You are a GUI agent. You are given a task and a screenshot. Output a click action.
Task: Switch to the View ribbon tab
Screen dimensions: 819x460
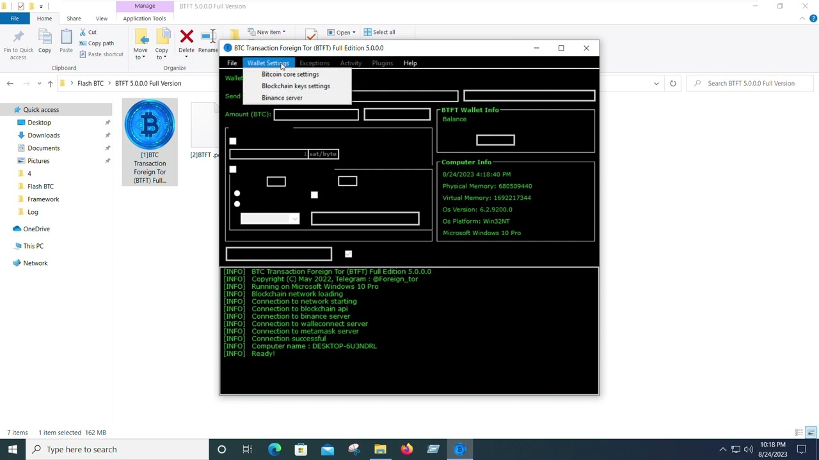click(x=102, y=19)
